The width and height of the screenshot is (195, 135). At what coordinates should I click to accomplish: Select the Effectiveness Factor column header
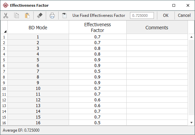click(98, 28)
